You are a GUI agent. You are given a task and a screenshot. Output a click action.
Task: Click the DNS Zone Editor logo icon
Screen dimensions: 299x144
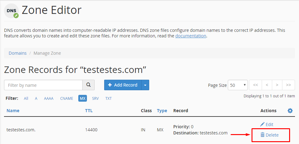[12, 11]
